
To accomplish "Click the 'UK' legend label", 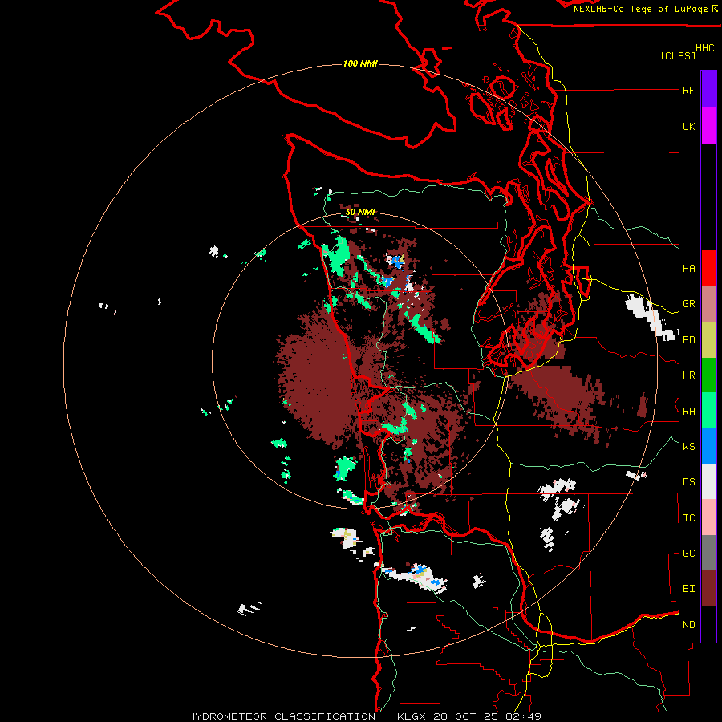I will pos(688,126).
